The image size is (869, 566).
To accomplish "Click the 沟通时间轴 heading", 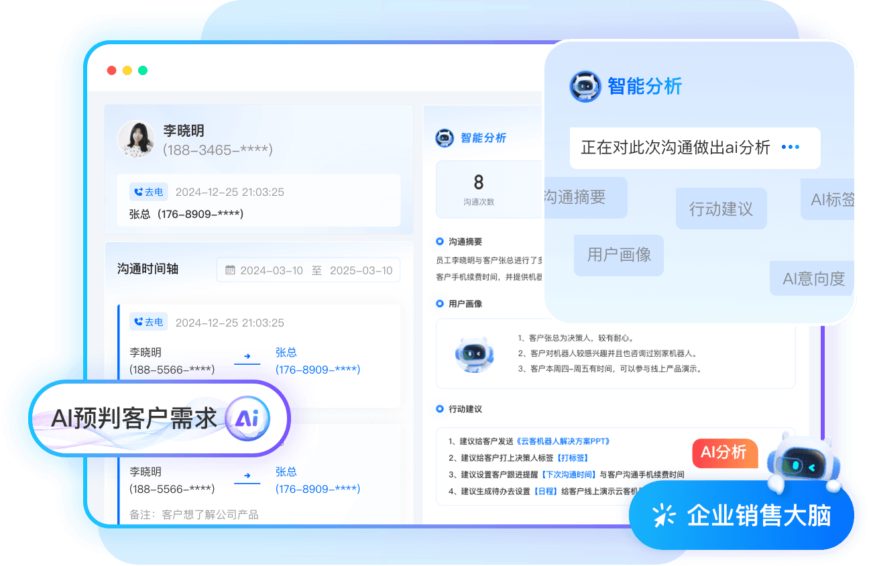I will point(148,269).
